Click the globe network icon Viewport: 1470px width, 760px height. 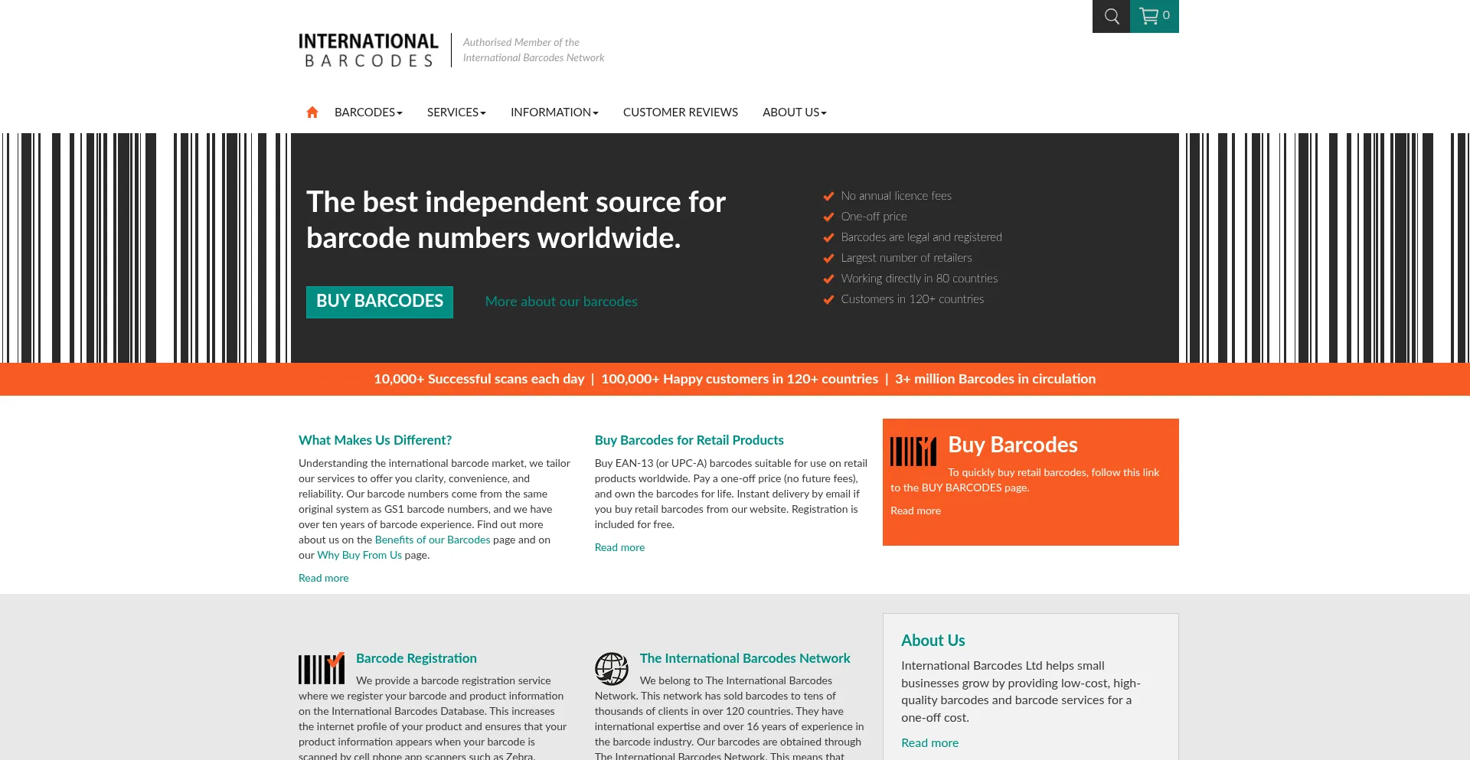coord(612,669)
